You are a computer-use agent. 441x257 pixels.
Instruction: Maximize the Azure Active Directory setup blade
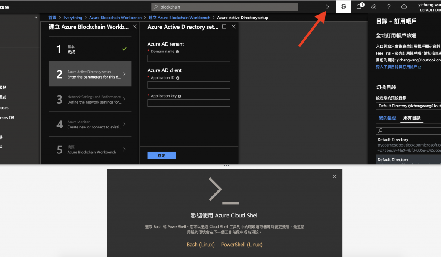point(224,27)
